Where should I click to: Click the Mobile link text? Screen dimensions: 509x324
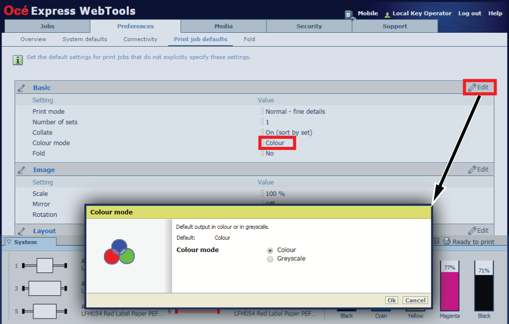tap(368, 13)
